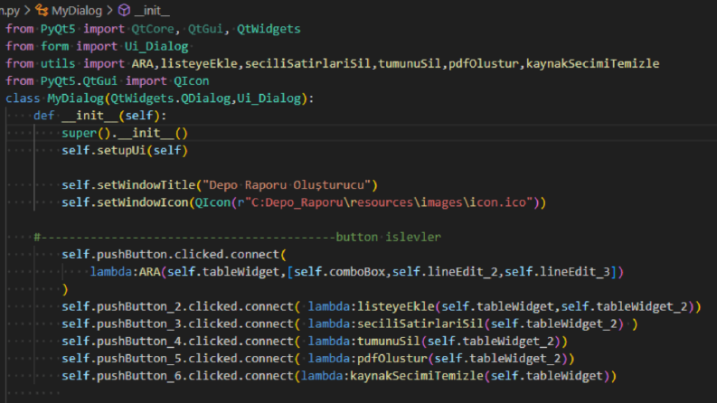Viewport: 717px width, 403px height.
Task: Click "pushButton_4" in the connect line
Action: (139, 342)
